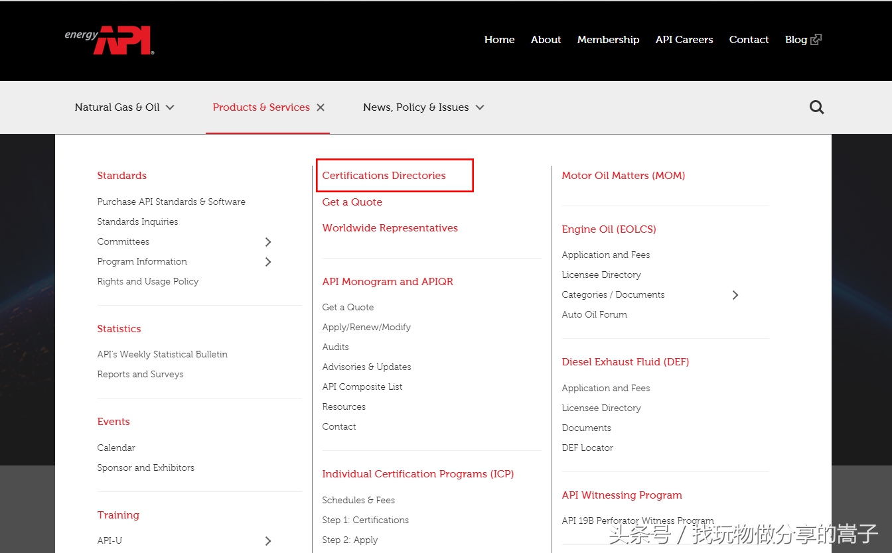Expand the API-U submenu arrow

268,541
